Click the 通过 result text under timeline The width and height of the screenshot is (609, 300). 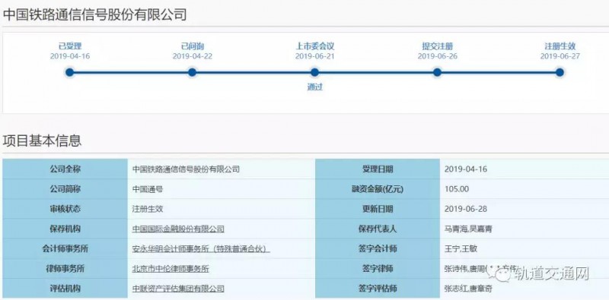tap(315, 87)
